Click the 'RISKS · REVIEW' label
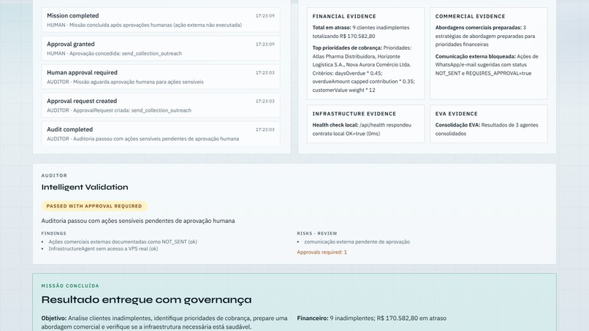 click(317, 233)
